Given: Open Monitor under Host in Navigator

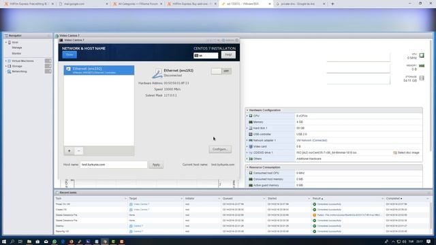Looking at the screenshot, I should [x=16, y=53].
